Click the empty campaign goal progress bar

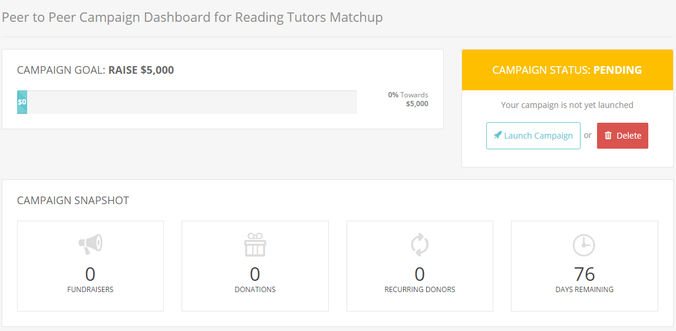tap(187, 102)
